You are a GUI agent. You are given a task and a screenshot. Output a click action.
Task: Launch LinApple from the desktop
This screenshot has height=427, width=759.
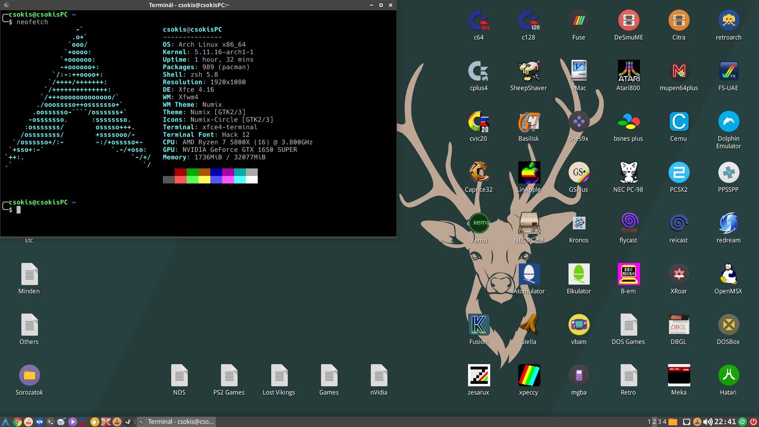tap(529, 172)
